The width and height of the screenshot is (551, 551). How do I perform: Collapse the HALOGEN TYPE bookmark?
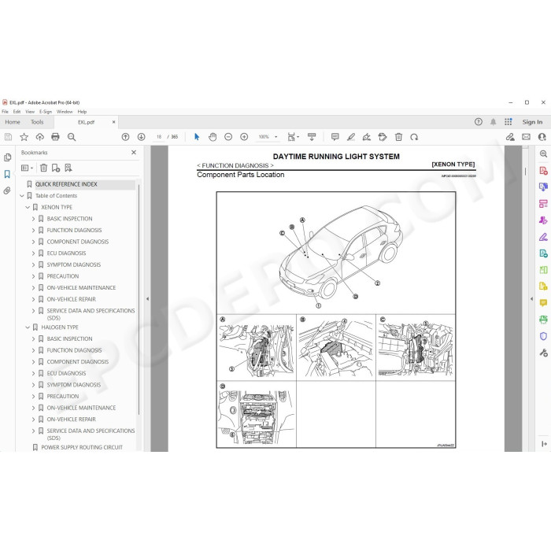pyautogui.click(x=28, y=327)
